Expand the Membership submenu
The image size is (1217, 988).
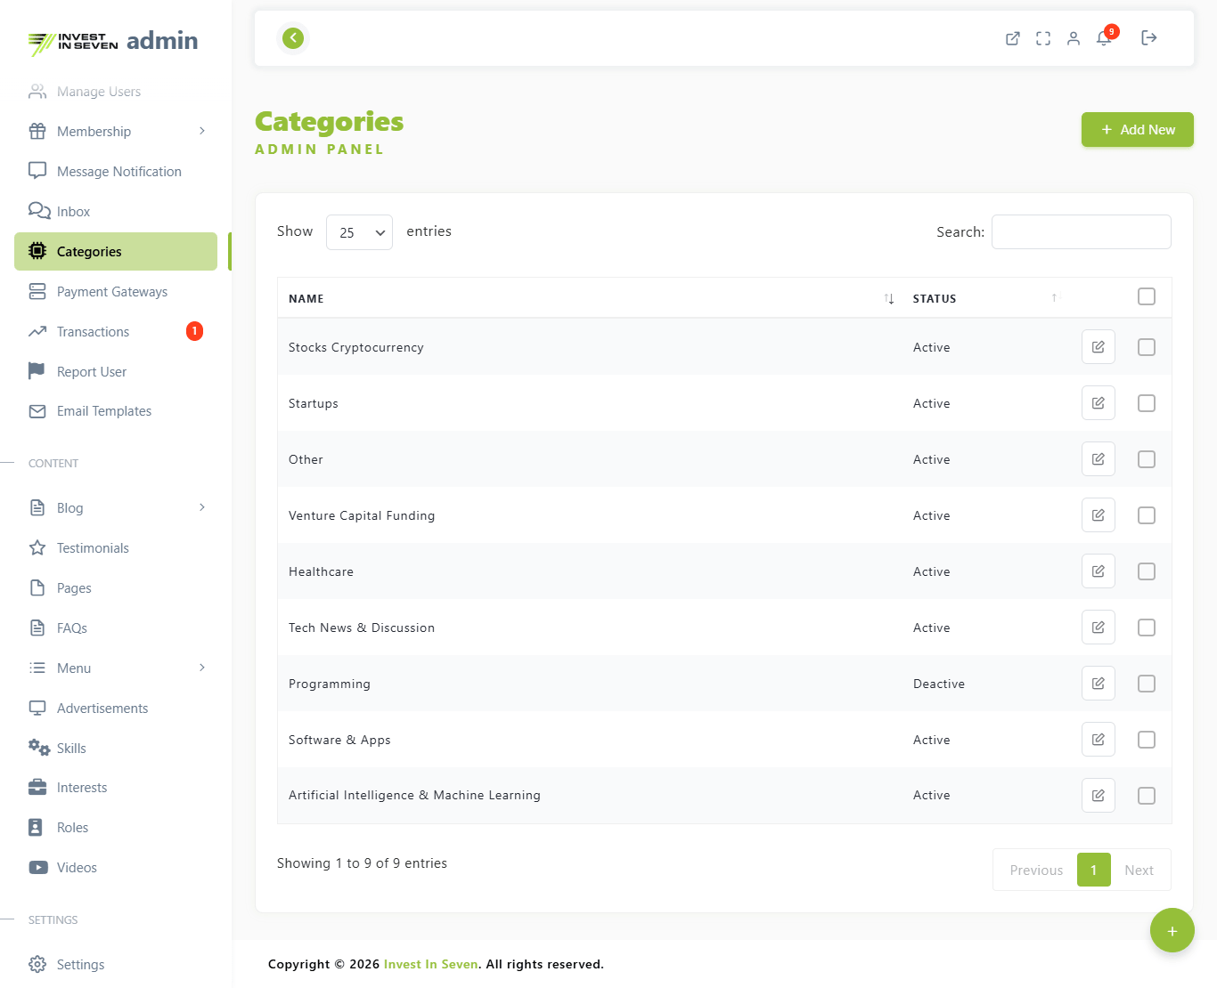[x=116, y=132]
